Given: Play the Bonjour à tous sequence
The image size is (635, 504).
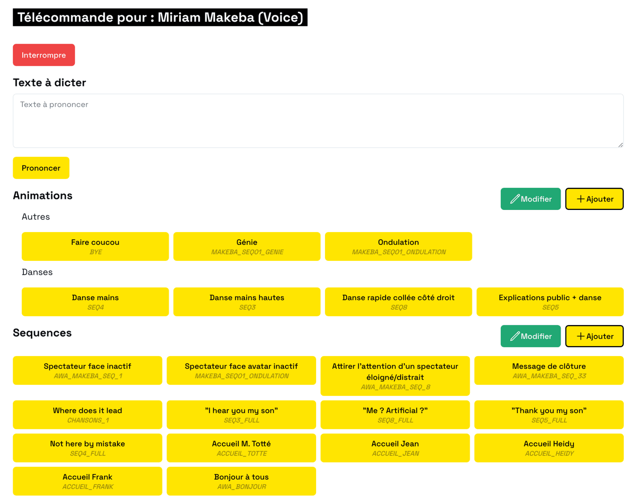Looking at the screenshot, I should (x=241, y=481).
